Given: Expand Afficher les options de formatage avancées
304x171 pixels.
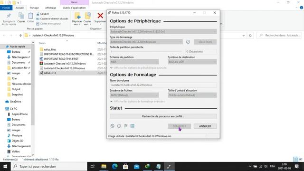Looking at the screenshot, I should tap(137, 101).
